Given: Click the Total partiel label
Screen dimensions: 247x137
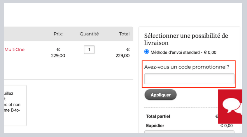Looking at the screenshot, I should (158, 116).
